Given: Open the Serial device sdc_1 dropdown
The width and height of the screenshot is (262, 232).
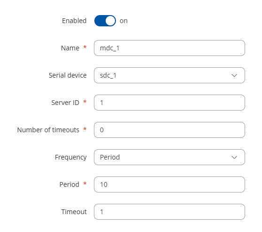Looking at the screenshot, I should (x=170, y=75).
